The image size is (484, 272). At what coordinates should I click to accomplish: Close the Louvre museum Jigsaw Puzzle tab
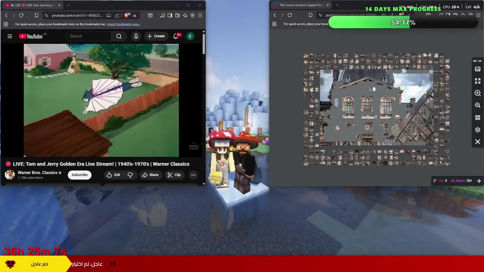(x=328, y=5)
